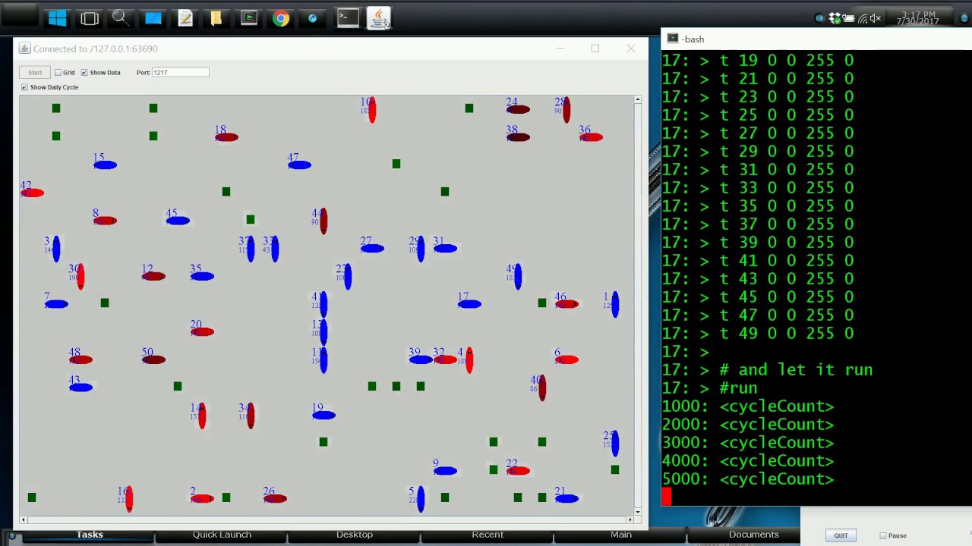Image resolution: width=972 pixels, height=546 pixels.
Task: Launch Google Chrome from the top bar
Action: click(x=281, y=17)
